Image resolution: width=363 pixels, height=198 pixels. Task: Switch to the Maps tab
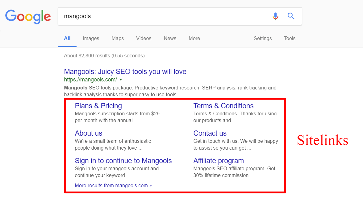(x=118, y=38)
